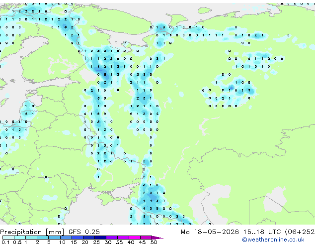Click the 1–2 mm legend color box

31,238
